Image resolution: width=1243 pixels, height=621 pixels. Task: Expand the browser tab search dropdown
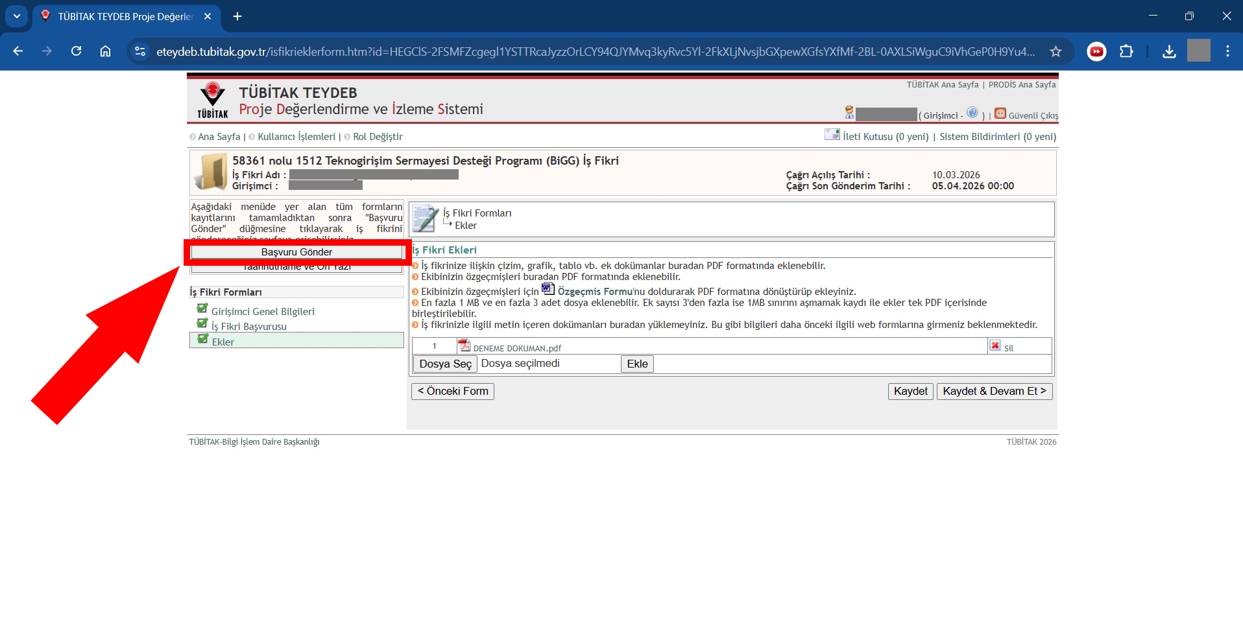pyautogui.click(x=17, y=16)
